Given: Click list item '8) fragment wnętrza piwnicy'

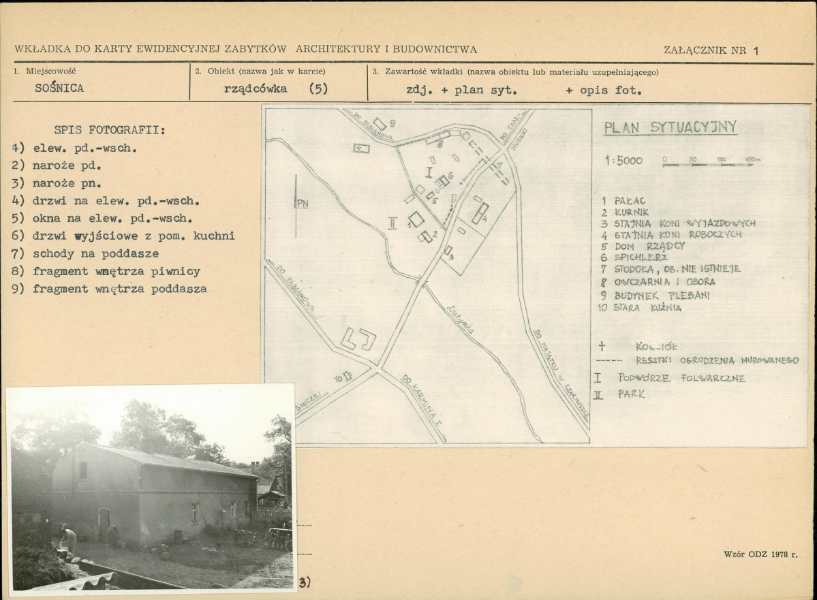Looking at the screenshot, I should (x=106, y=271).
